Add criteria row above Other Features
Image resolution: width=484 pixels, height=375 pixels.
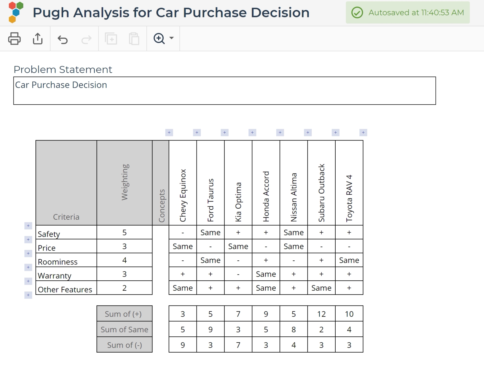28,281
